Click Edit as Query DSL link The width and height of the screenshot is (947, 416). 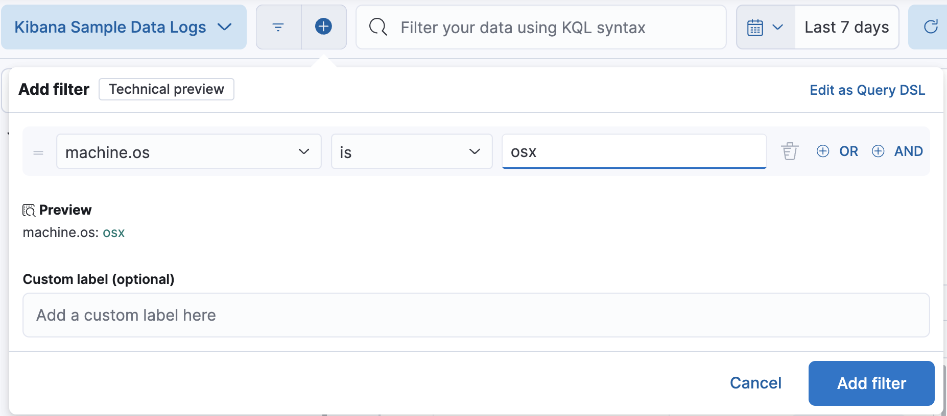tap(867, 90)
